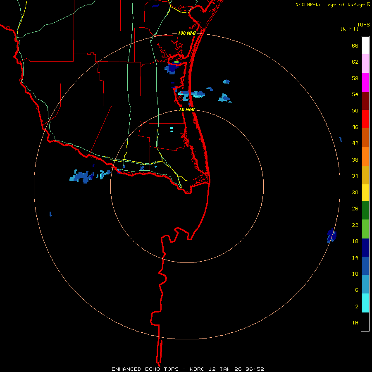
Task: Click the legend value 14
Action: [355, 258]
